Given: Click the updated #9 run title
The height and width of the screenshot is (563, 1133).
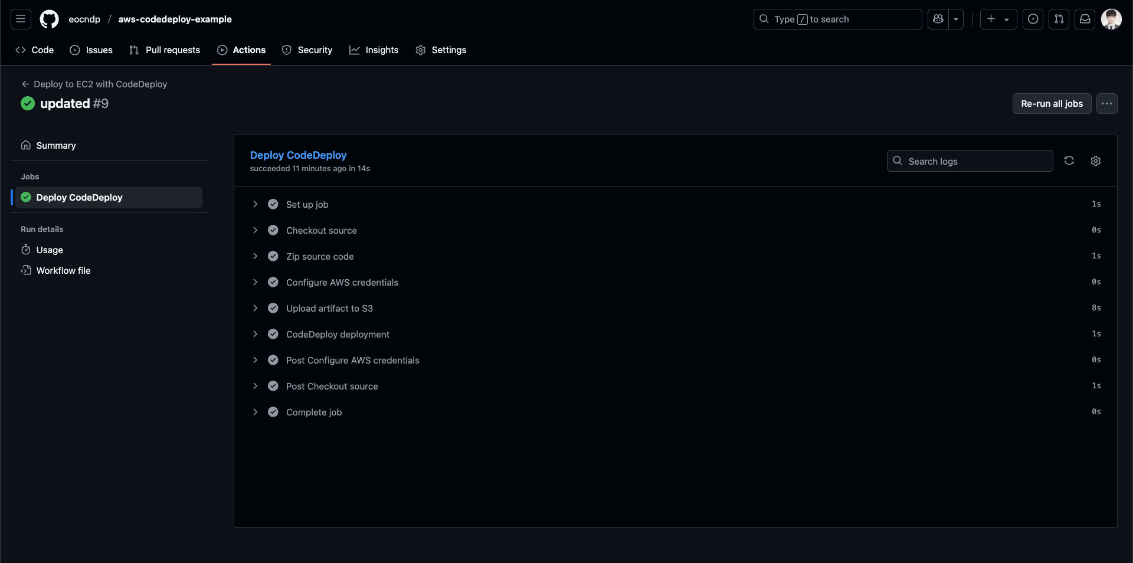Looking at the screenshot, I should pos(74,103).
